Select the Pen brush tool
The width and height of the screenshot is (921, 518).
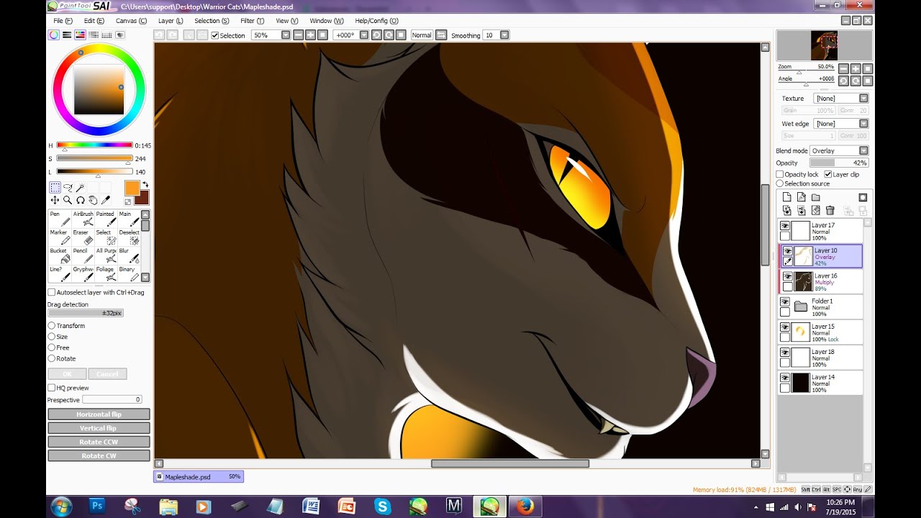click(59, 219)
